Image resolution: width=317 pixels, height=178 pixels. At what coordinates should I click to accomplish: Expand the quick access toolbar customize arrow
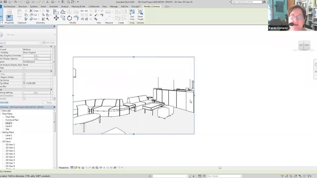pyautogui.click(x=78, y=2)
